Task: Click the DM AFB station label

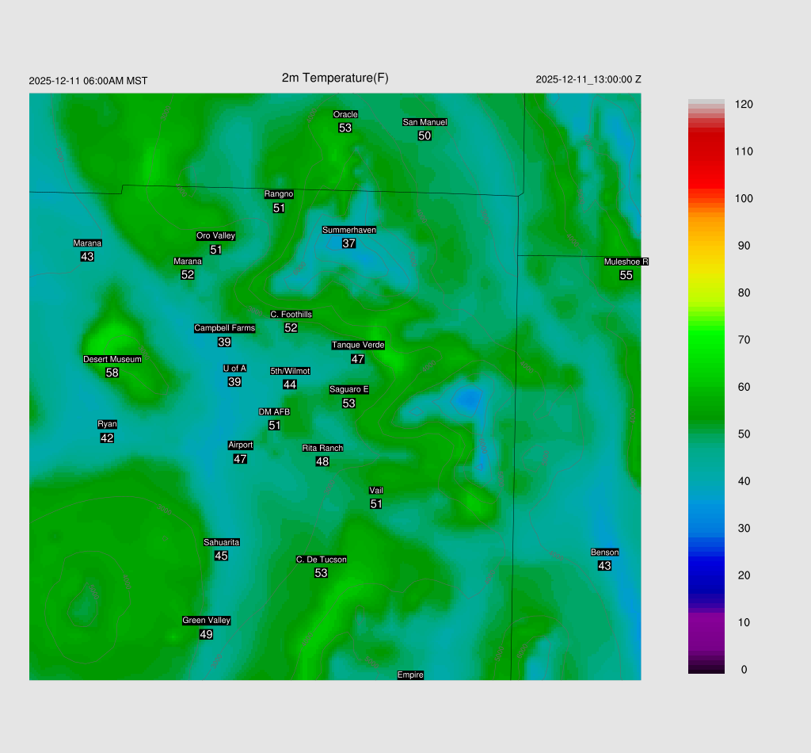Action: [274, 411]
